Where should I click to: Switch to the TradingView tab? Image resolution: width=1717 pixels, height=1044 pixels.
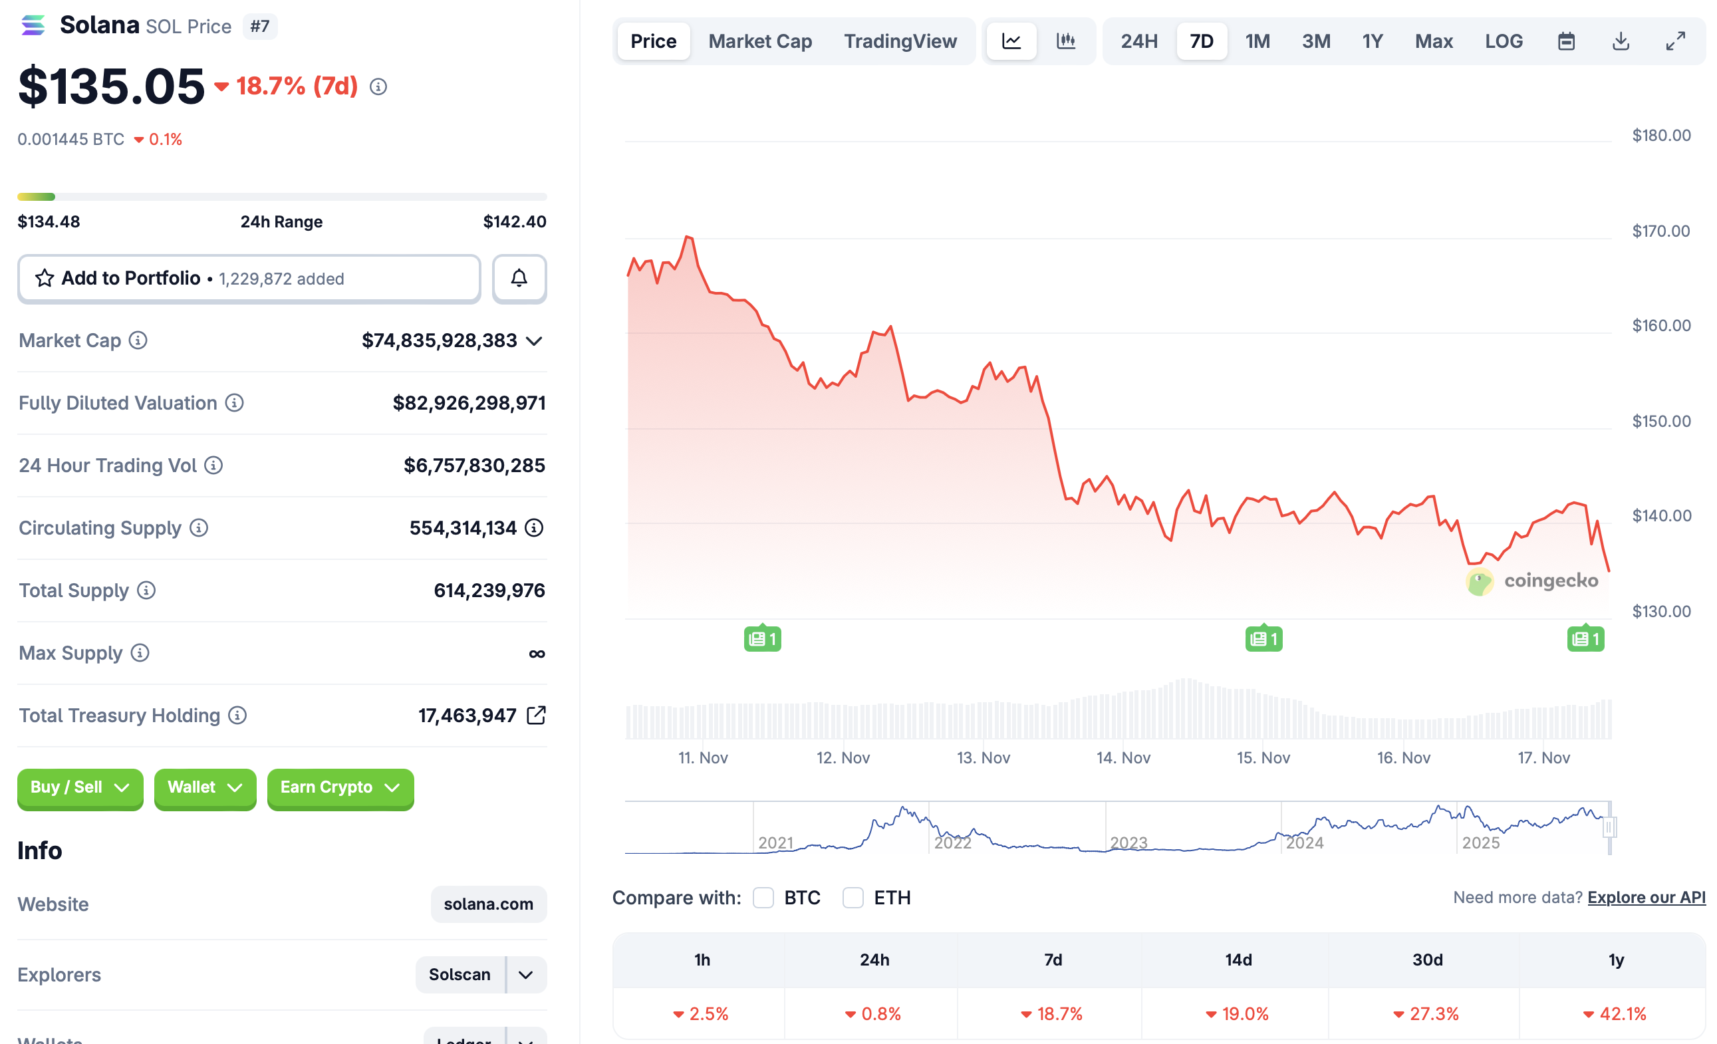pos(900,41)
